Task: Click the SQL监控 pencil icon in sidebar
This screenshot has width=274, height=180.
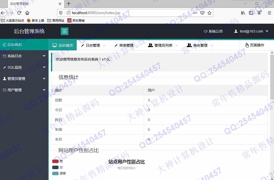Action: point(5,67)
